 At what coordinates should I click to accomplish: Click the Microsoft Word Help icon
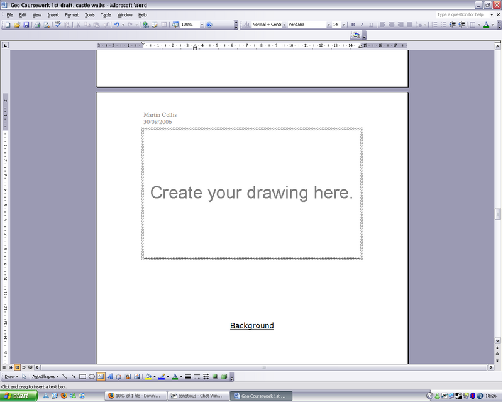209,25
